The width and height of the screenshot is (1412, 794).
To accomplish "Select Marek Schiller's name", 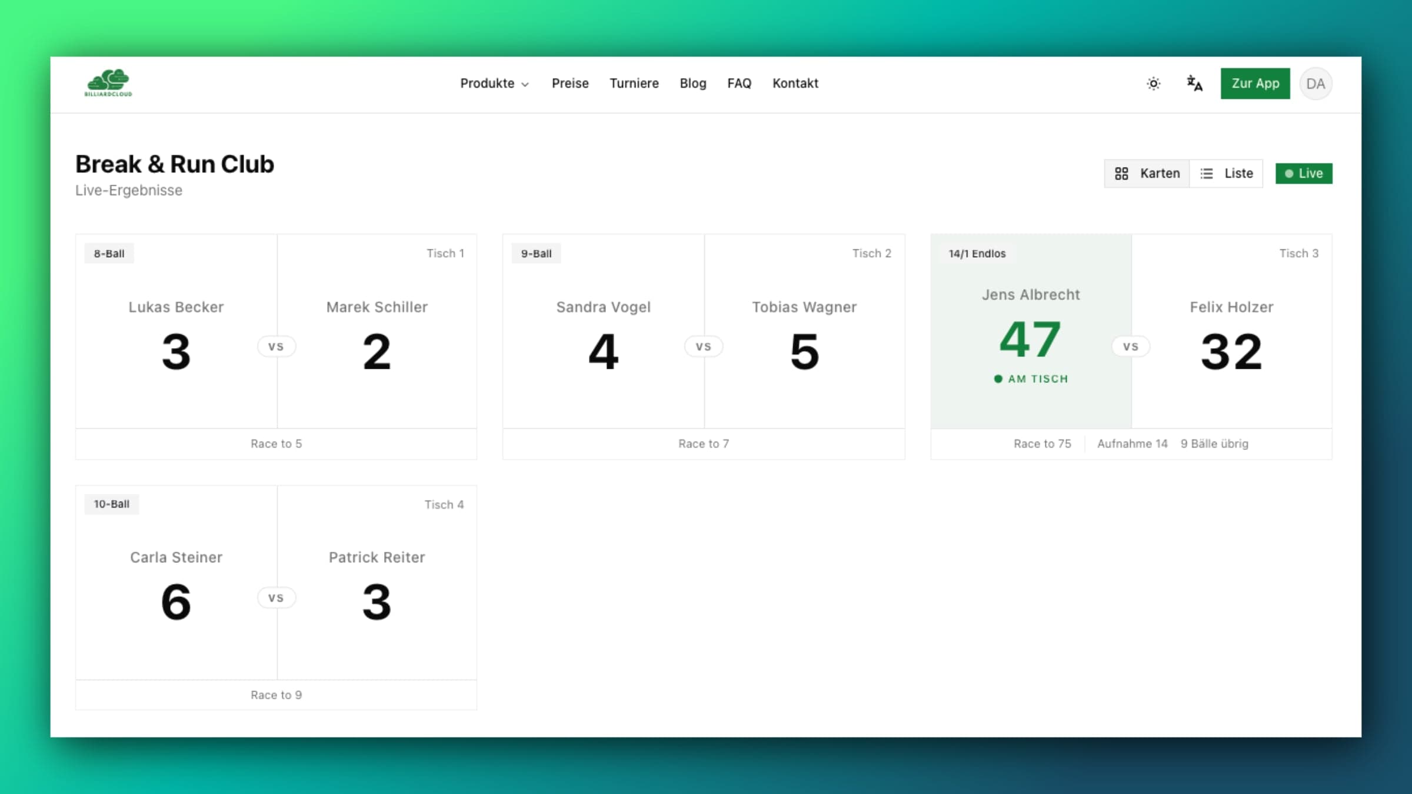I will click(x=377, y=307).
